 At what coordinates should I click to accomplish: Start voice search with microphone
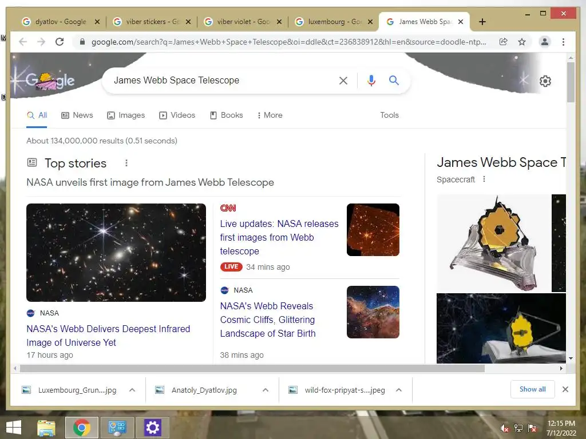pos(371,81)
